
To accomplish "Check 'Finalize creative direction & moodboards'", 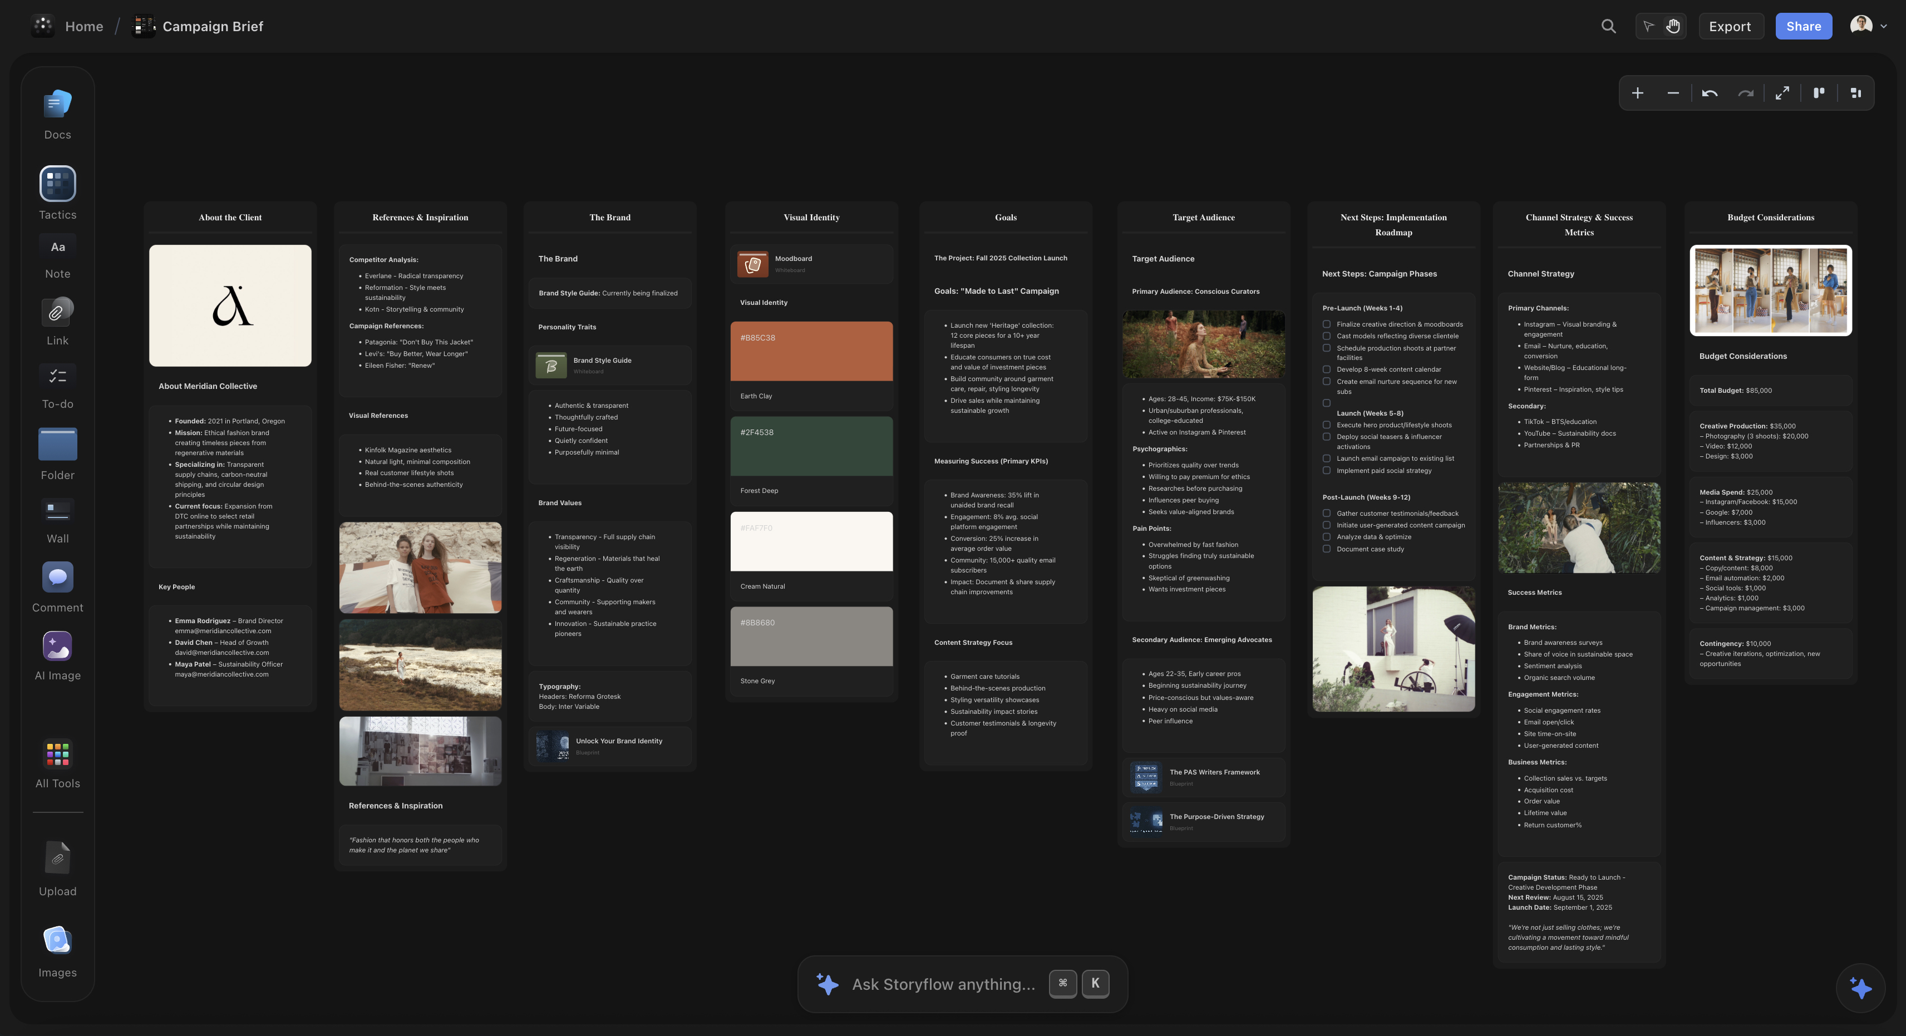I will point(1327,323).
